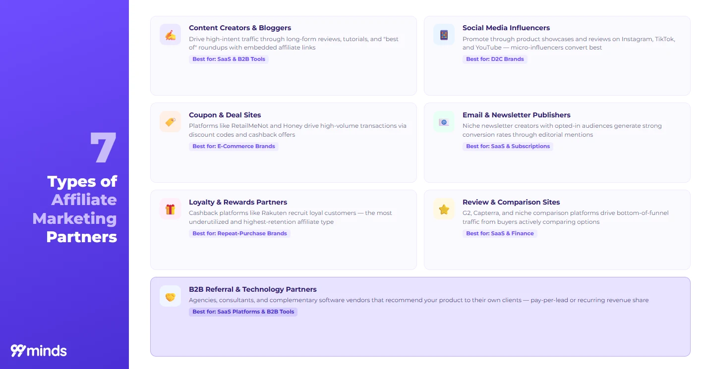Click the 'Marketing' sidebar title word

click(75, 218)
